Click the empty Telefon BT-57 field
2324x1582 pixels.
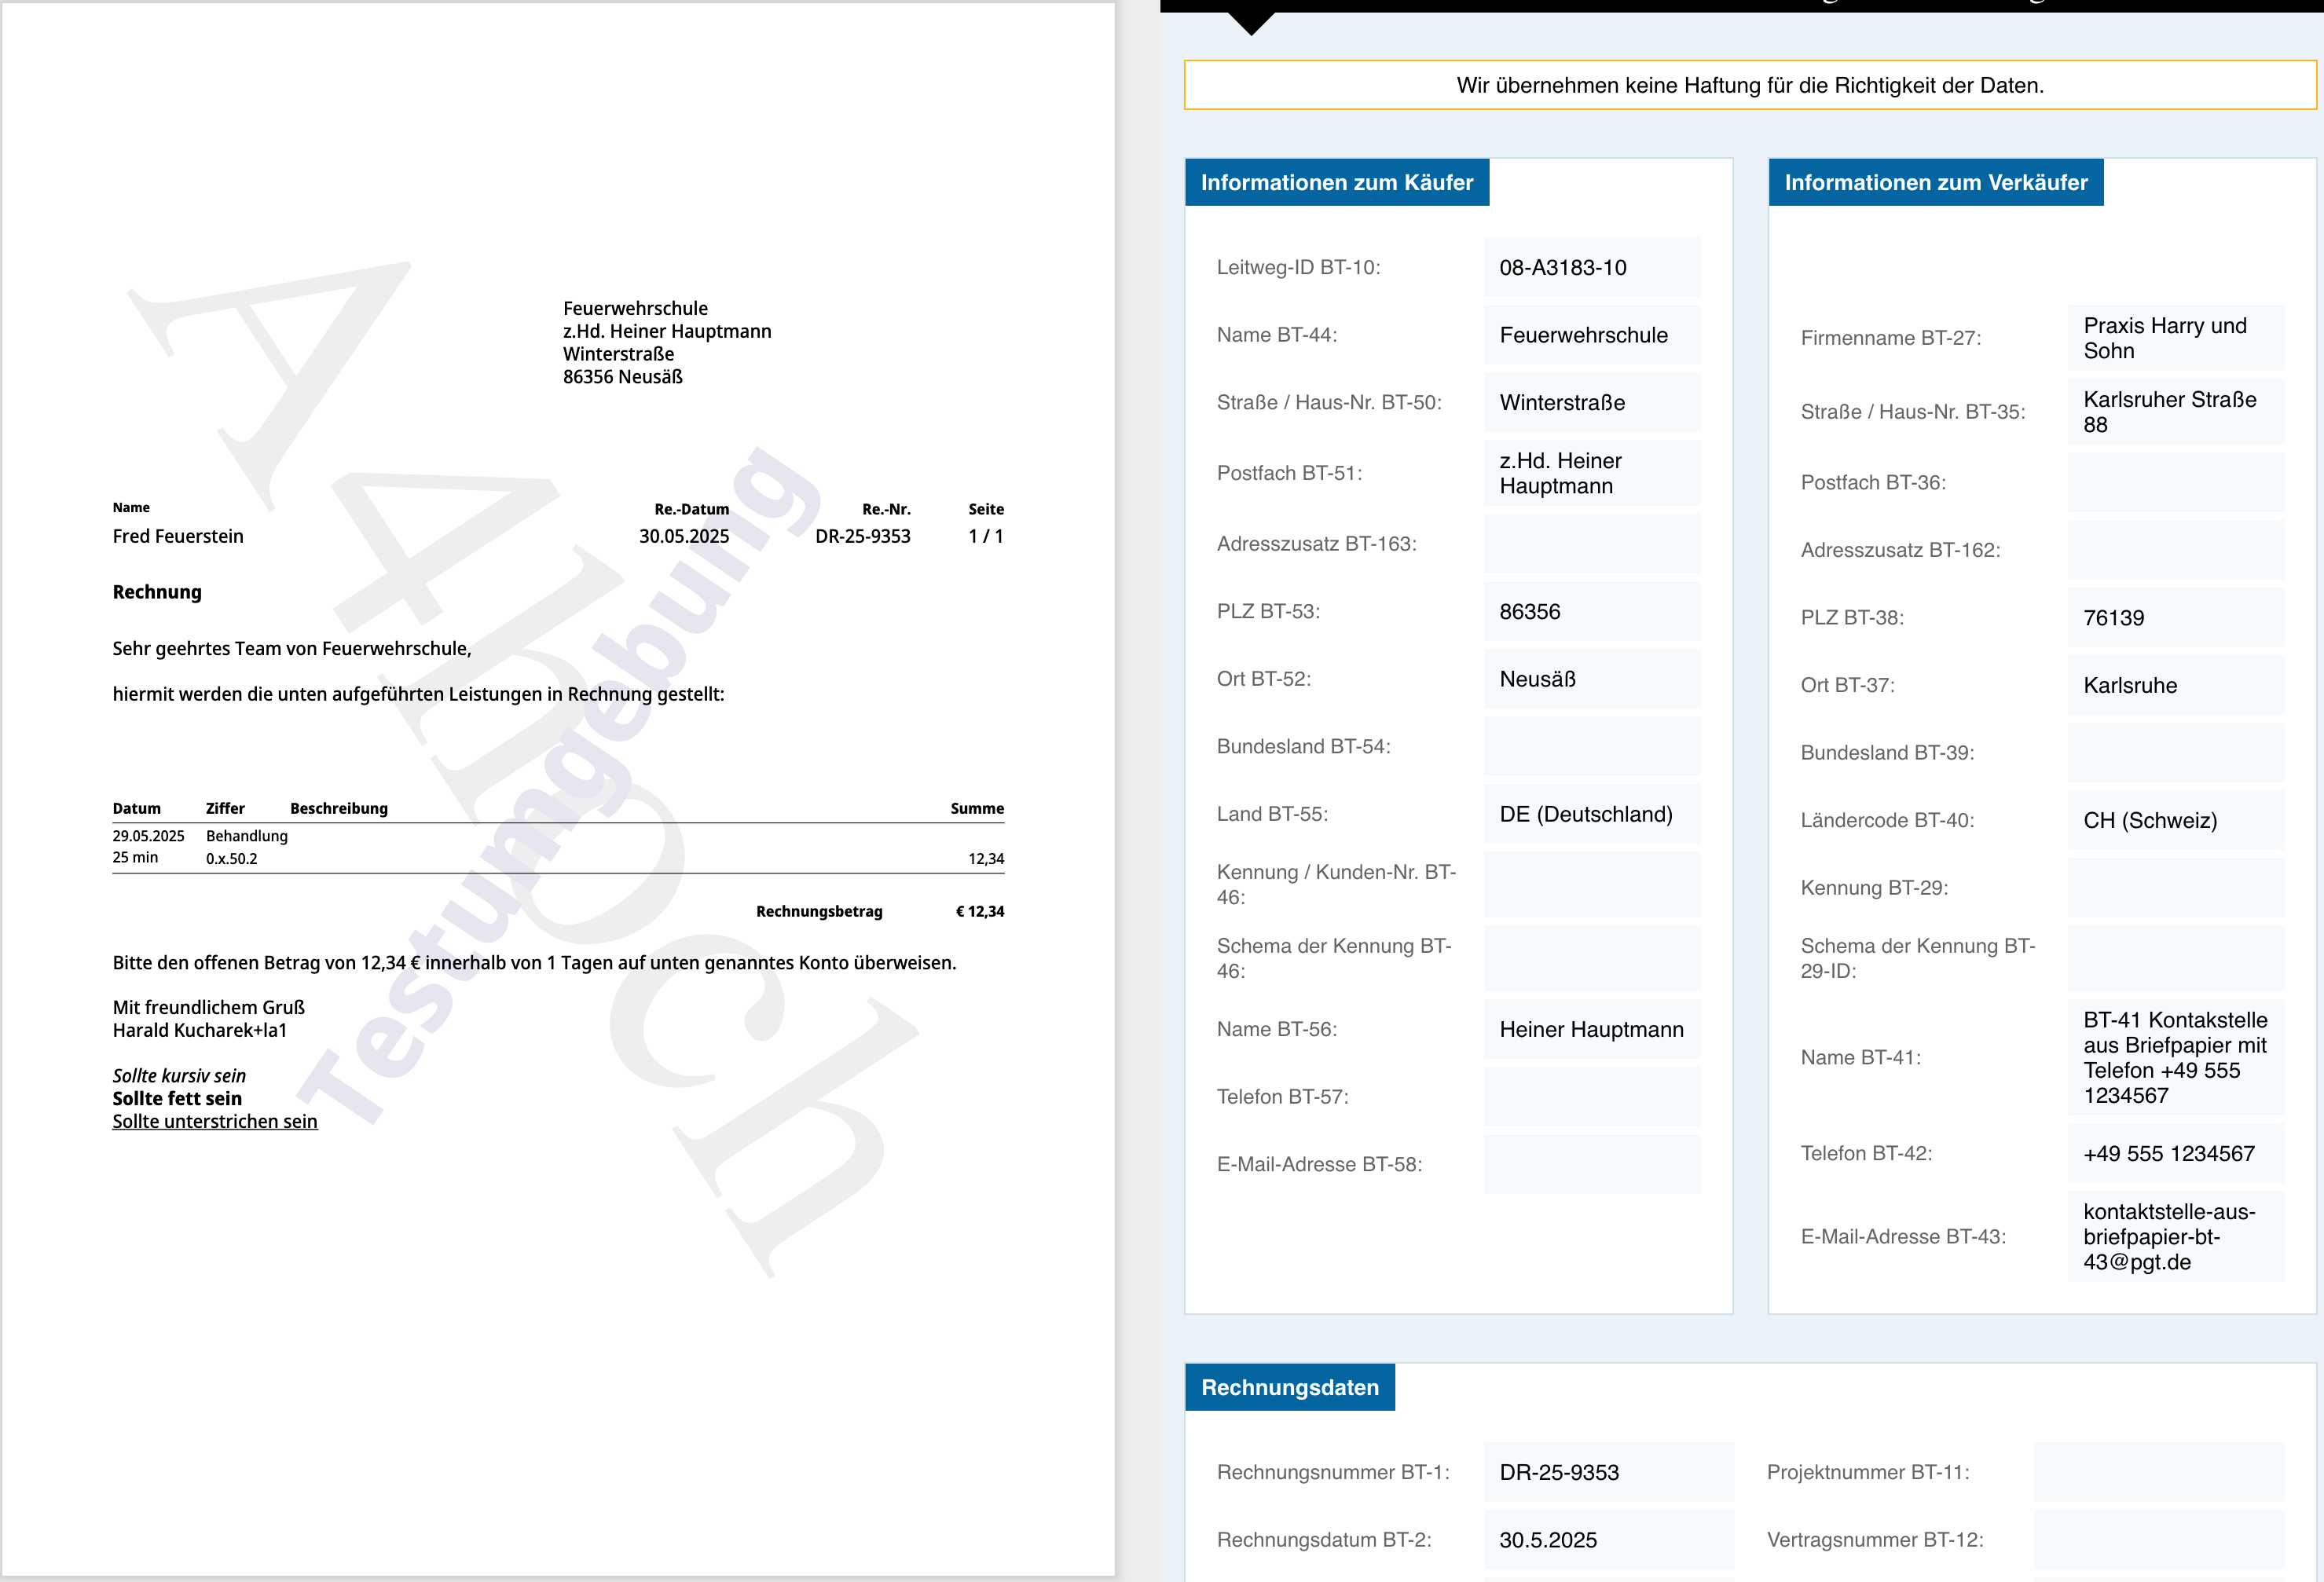tap(1592, 1097)
